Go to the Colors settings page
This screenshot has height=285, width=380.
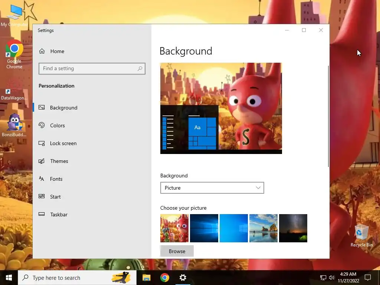[x=58, y=125]
